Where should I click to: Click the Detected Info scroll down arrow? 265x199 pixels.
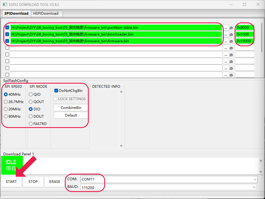121,146
